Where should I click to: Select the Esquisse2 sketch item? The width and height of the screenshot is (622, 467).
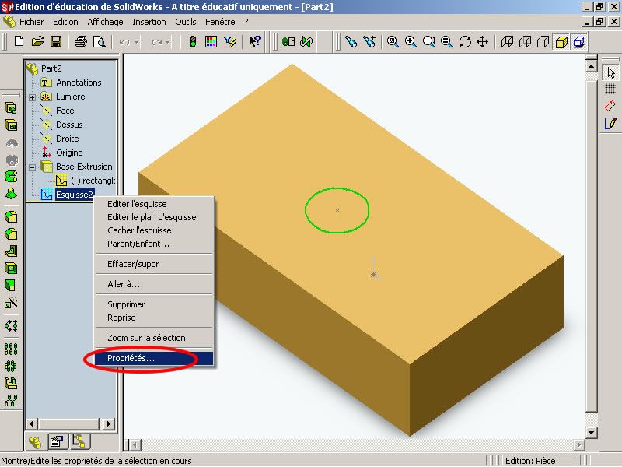(74, 195)
